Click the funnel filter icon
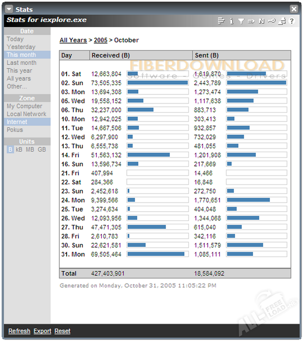The width and height of the screenshot is (303, 341). point(241,21)
